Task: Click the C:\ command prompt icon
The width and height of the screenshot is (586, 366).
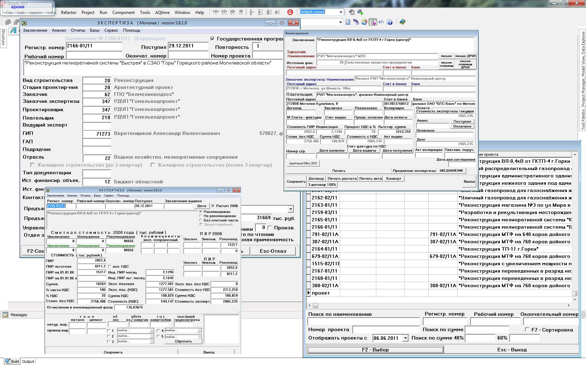Action: coord(381,22)
